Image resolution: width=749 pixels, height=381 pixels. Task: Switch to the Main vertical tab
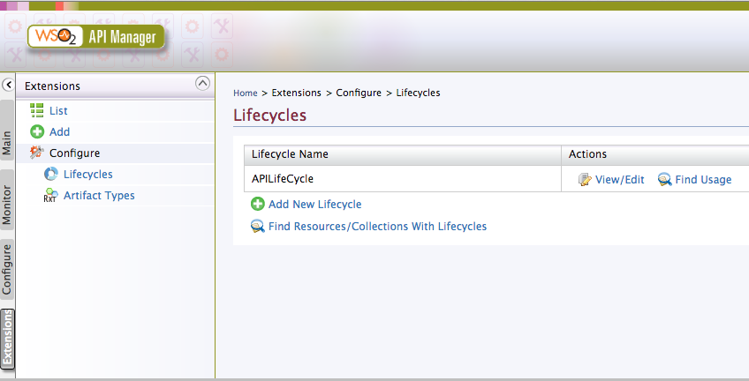pos(7,143)
